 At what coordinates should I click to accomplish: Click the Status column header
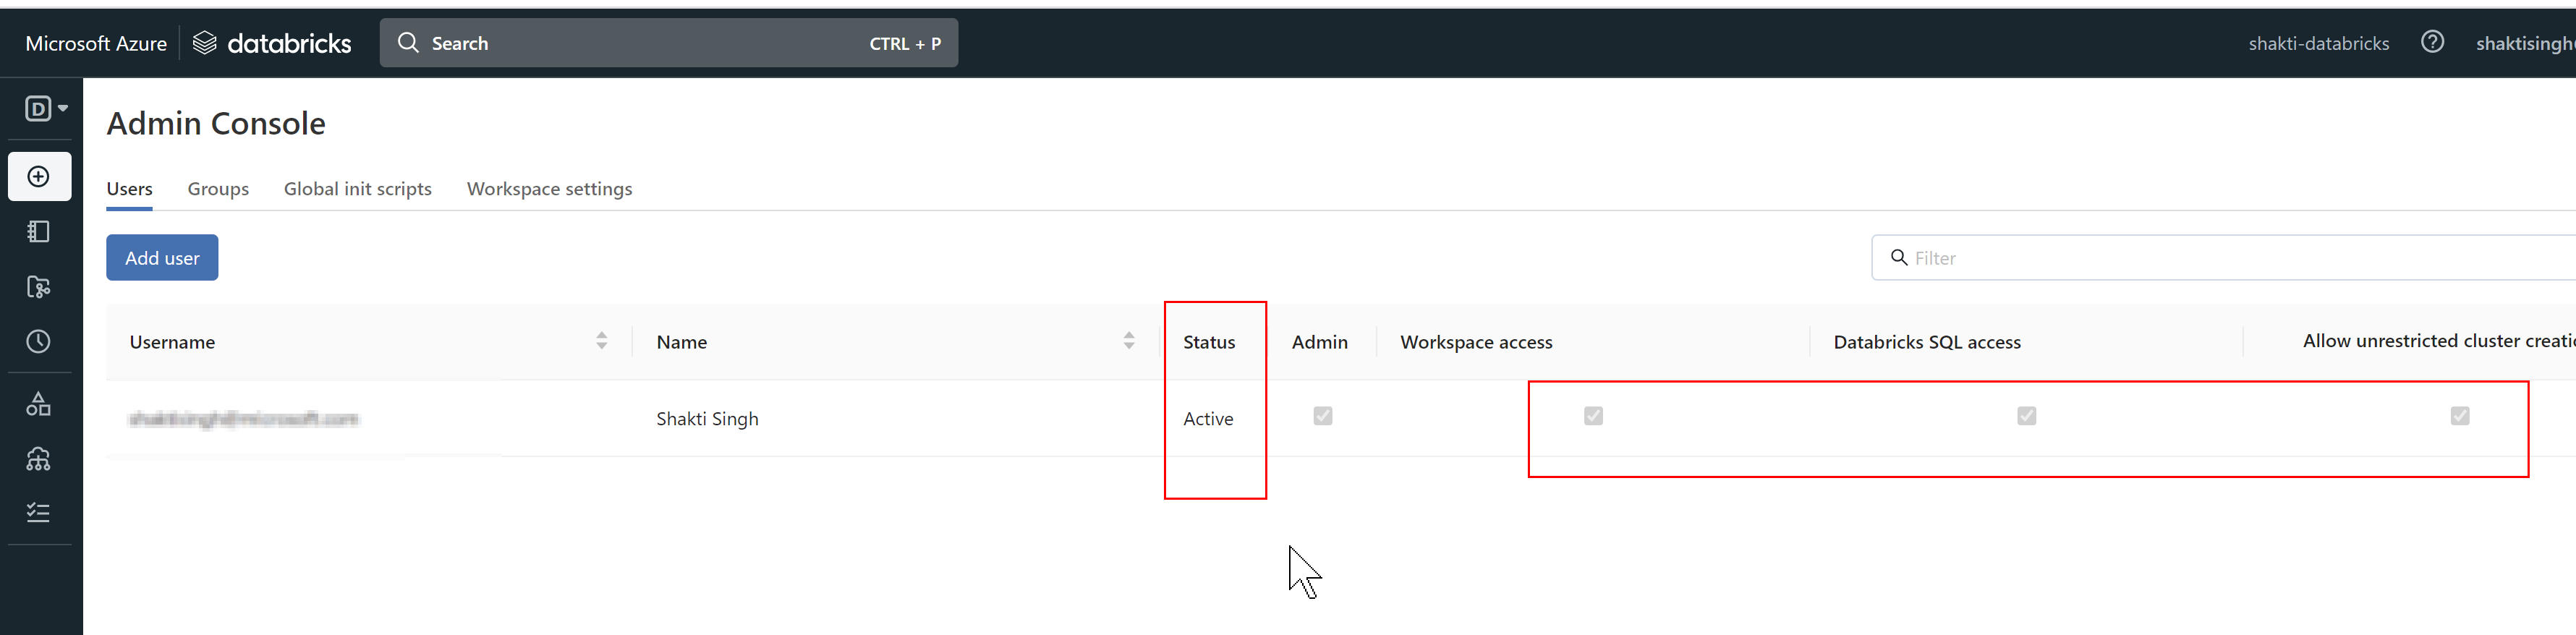tap(1209, 342)
